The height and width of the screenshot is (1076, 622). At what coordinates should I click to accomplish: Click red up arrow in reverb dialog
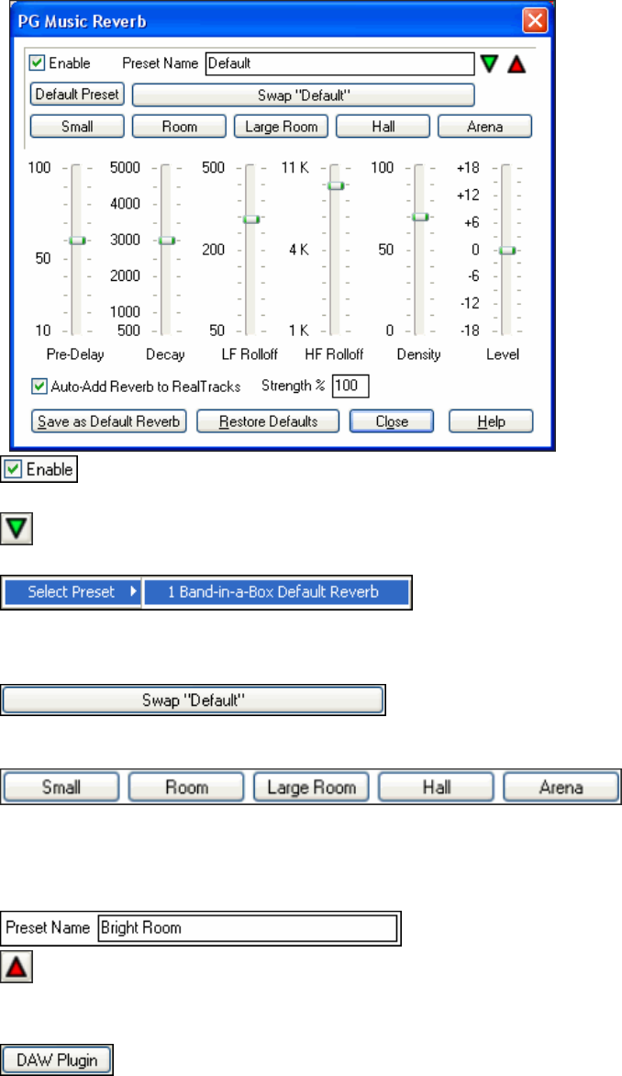516,64
